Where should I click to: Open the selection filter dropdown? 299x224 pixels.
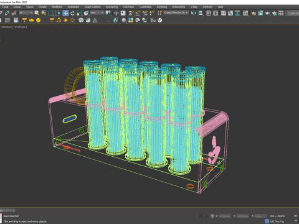tap(26, 13)
